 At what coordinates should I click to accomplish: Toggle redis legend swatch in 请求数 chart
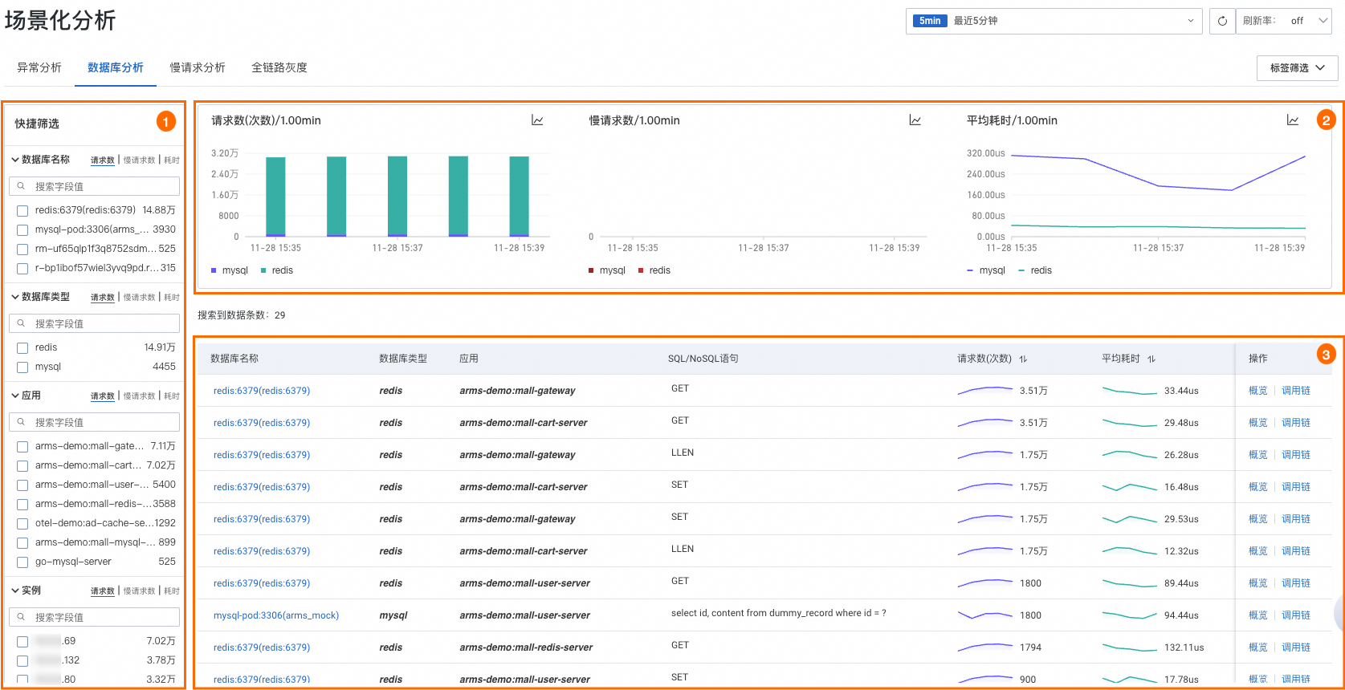point(264,270)
